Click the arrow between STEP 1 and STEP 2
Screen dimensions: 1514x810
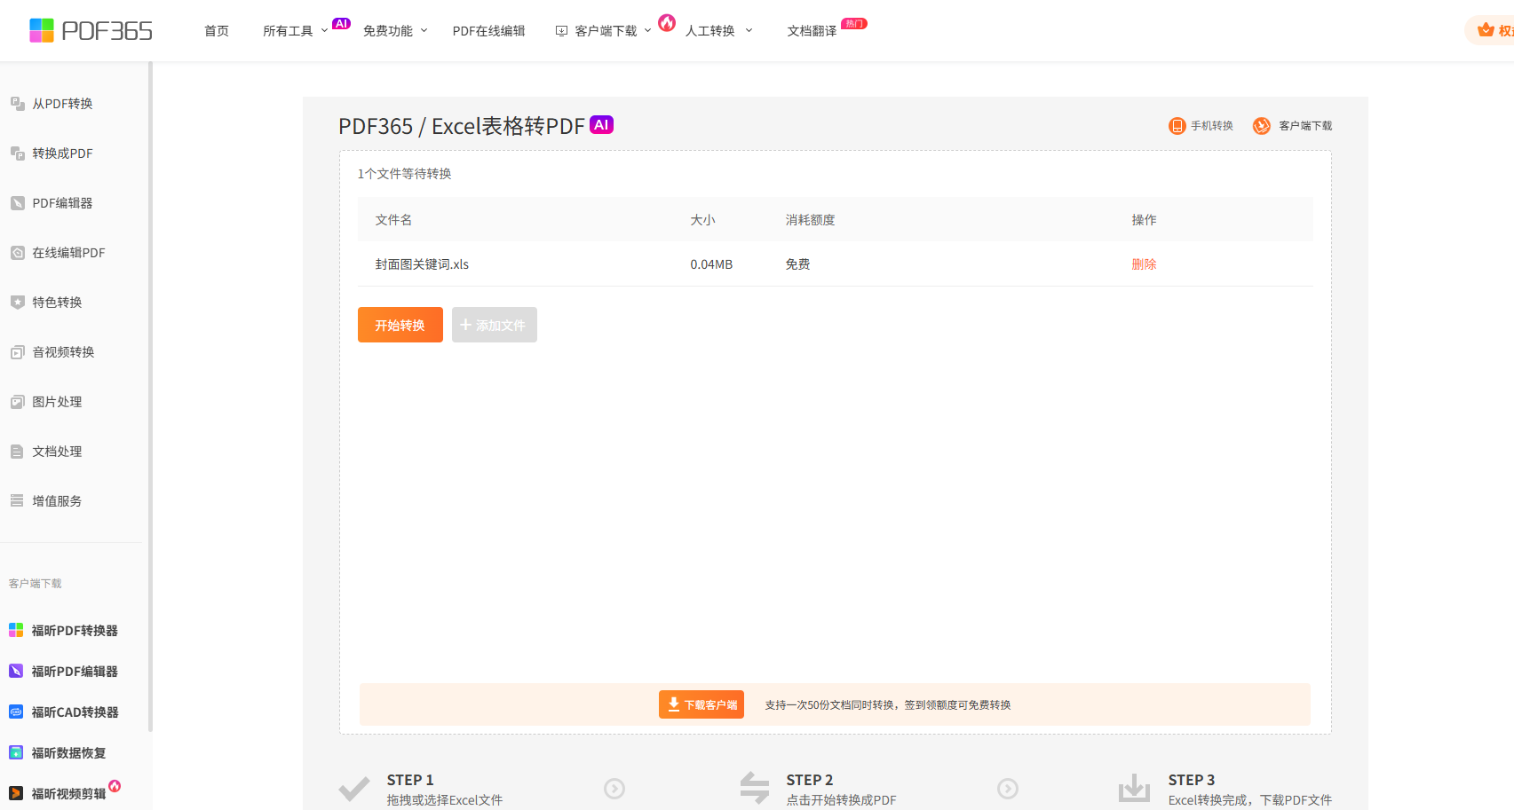point(614,789)
